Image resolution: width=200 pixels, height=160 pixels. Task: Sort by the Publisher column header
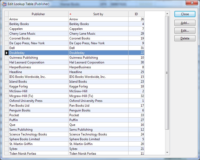(x=38, y=14)
